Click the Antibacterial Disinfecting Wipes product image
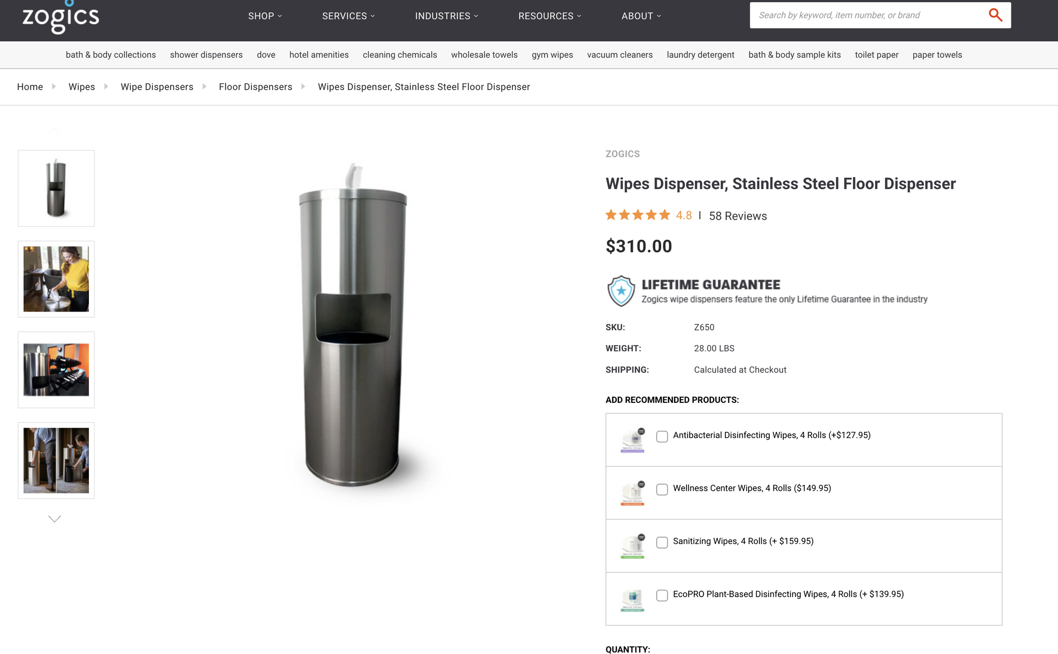 coord(632,440)
